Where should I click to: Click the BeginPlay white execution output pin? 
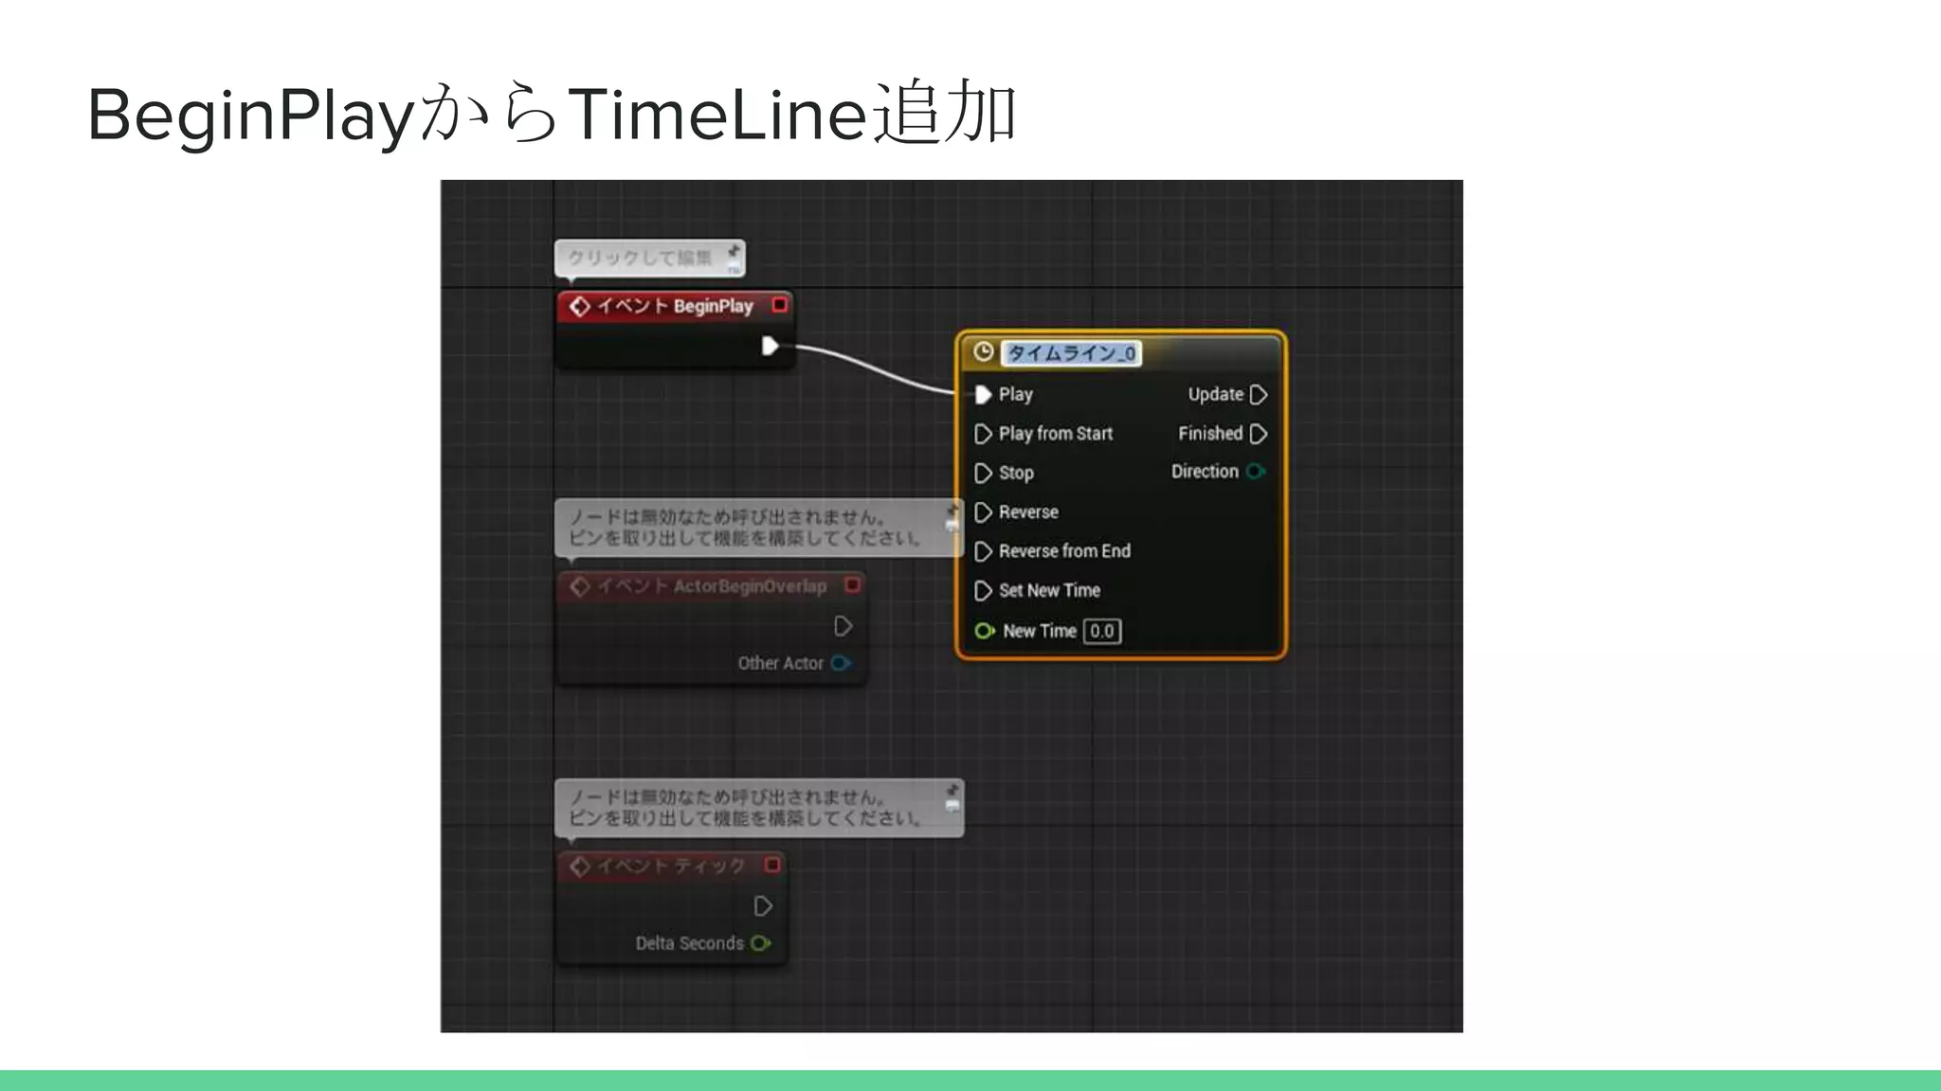[x=770, y=346]
